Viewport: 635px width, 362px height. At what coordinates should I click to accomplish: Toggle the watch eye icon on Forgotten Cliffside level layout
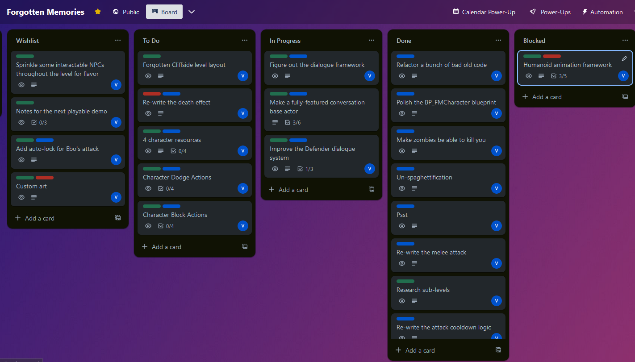tap(148, 76)
